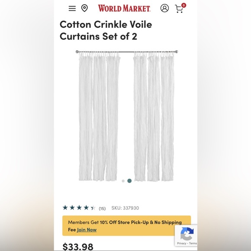Open the reCAPTCHA Privacy link
The height and width of the screenshot is (251, 251).
click(x=181, y=243)
